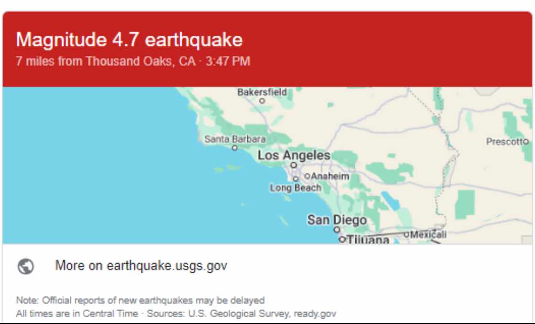Select the Anaheim city marker
The height and width of the screenshot is (324, 535).
pos(307,176)
